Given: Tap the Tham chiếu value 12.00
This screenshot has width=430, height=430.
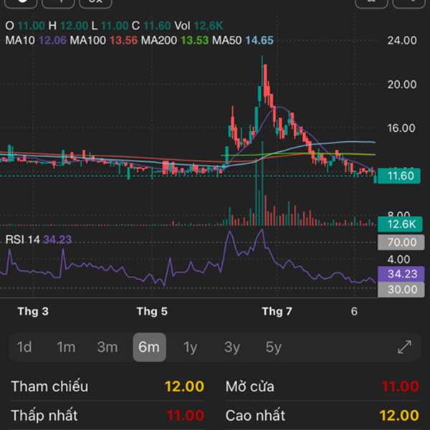Looking at the screenshot, I should tap(184, 386).
